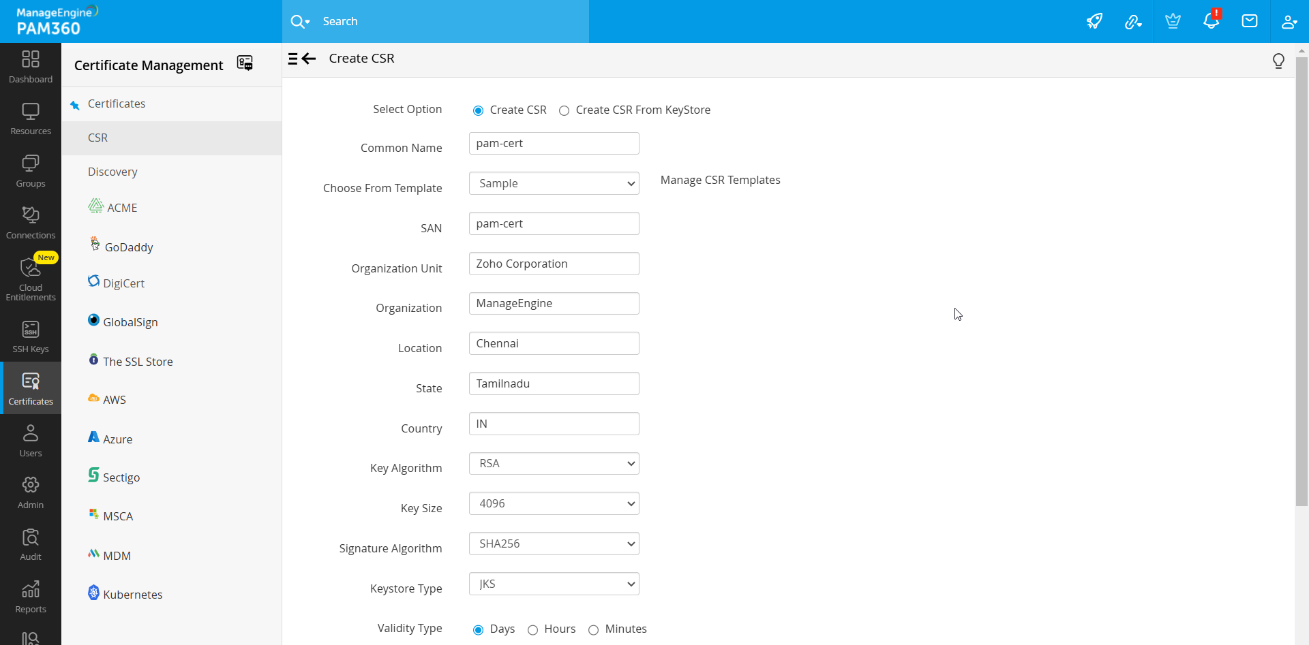Open the Audit section icon
This screenshot has width=1309, height=645.
click(x=31, y=545)
